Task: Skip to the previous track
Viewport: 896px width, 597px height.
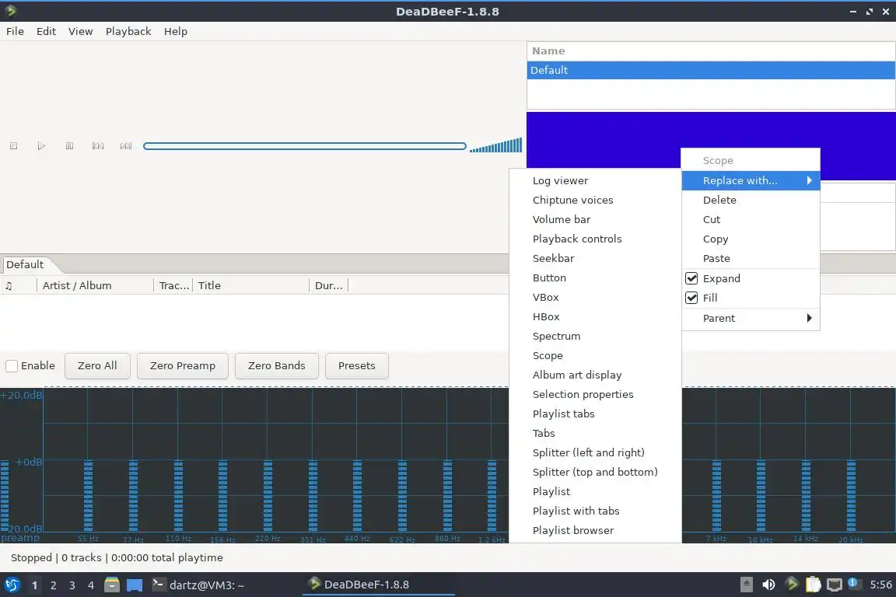Action: click(x=98, y=146)
